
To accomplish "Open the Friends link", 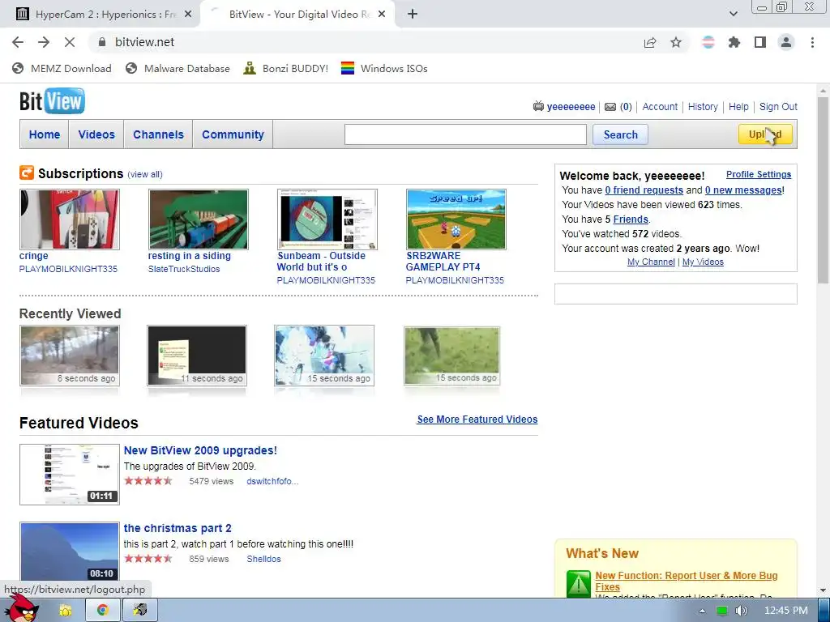I will pos(631,219).
